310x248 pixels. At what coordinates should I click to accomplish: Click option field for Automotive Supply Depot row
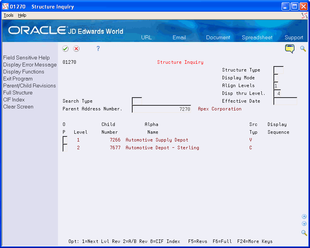point(65,140)
